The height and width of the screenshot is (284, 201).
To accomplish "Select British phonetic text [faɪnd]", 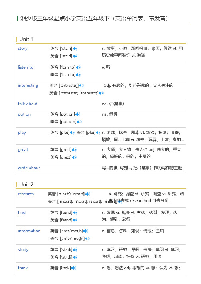I will (x=66, y=213).
